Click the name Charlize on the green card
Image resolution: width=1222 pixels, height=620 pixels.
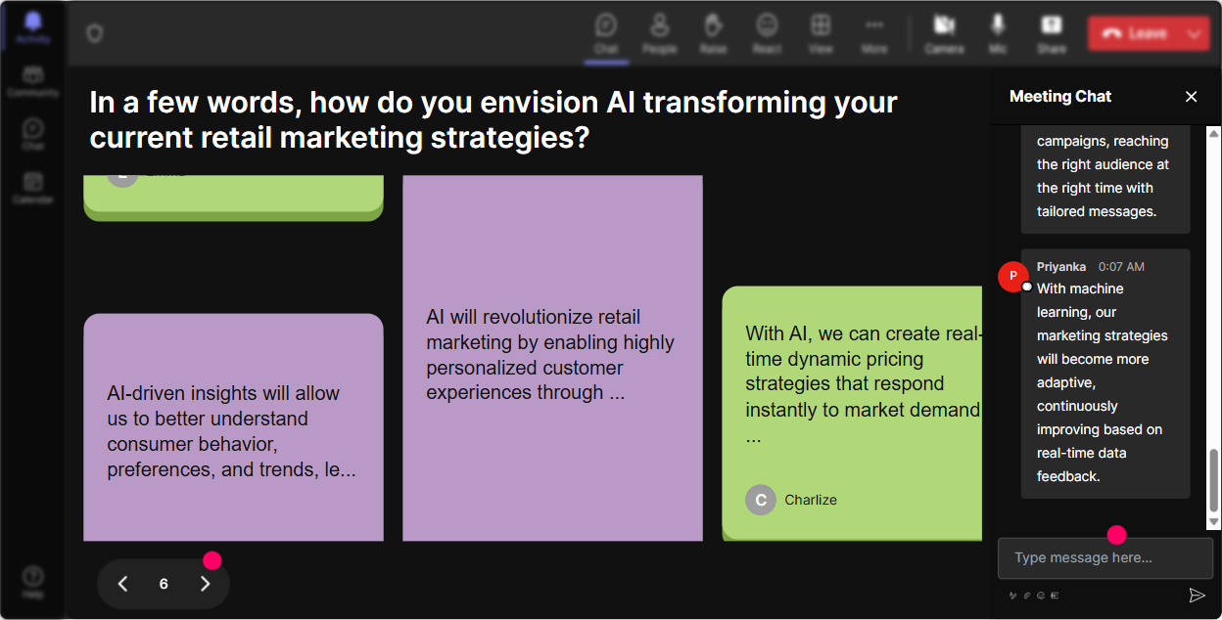pyautogui.click(x=811, y=500)
